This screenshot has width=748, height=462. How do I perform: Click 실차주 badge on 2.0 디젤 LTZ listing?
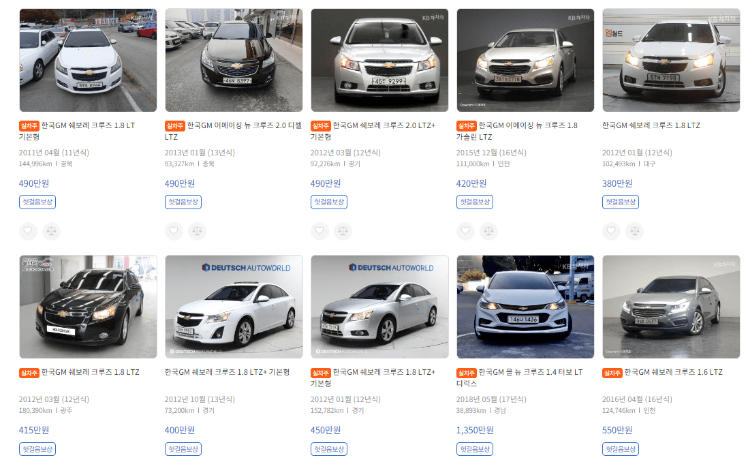point(175,126)
